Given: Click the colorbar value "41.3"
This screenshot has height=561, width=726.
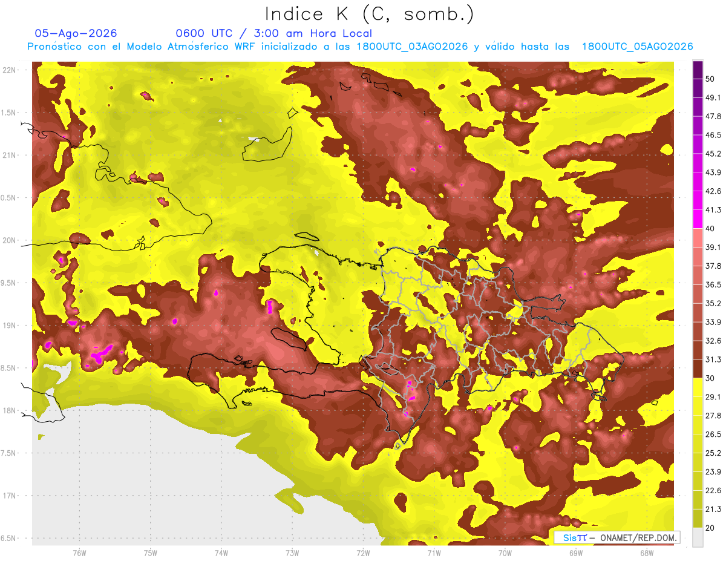Looking at the screenshot, I should (713, 210).
